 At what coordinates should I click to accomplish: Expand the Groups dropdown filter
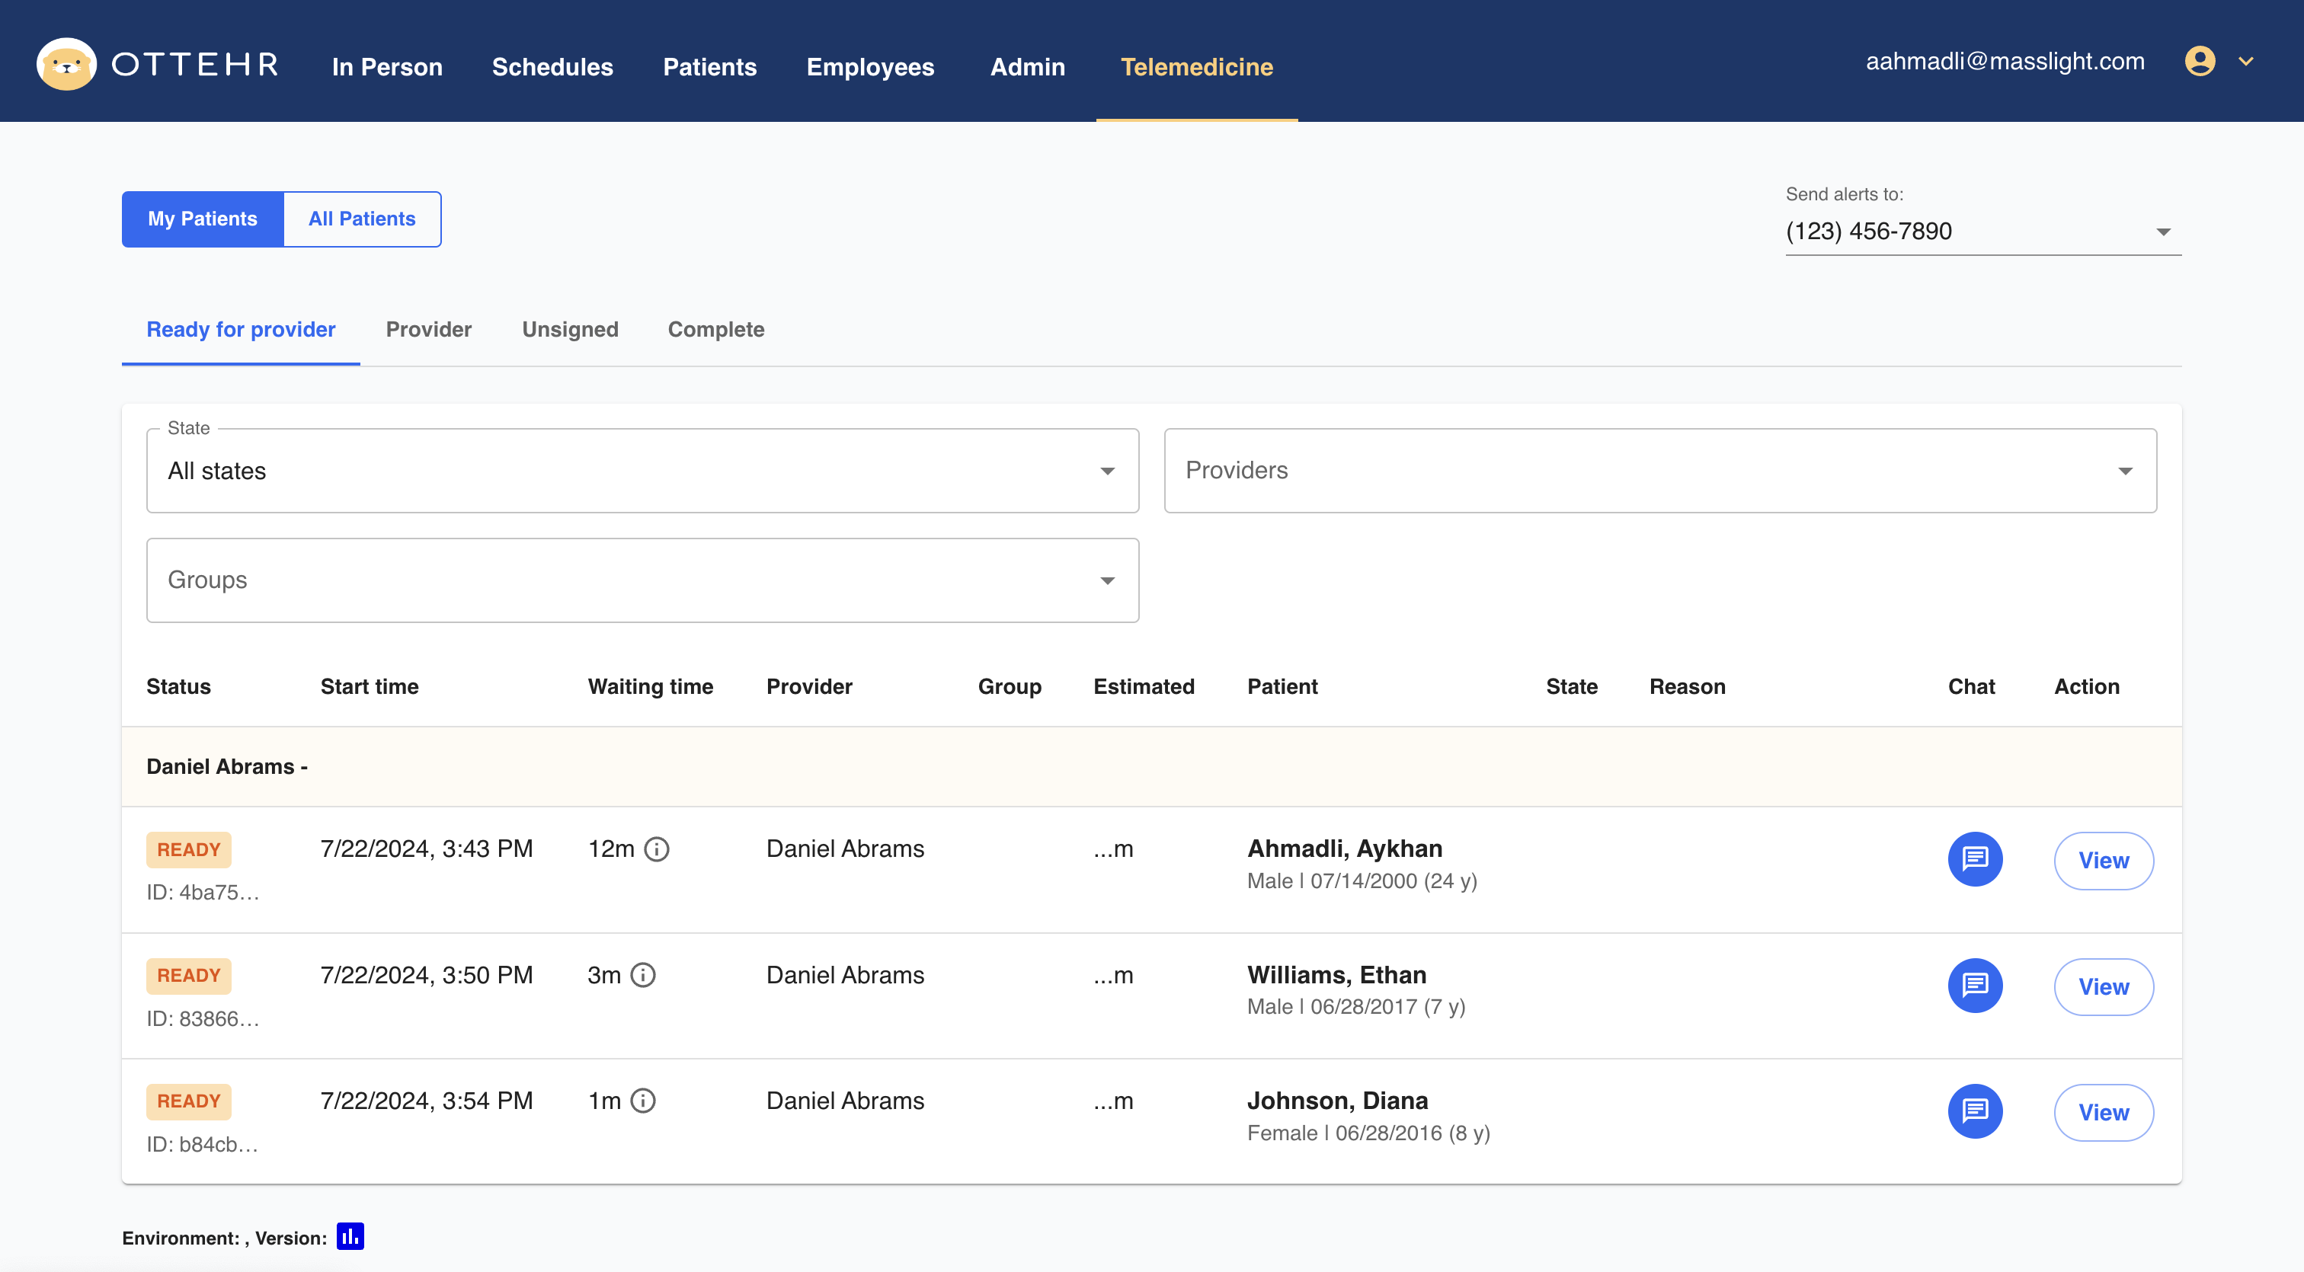pos(644,580)
